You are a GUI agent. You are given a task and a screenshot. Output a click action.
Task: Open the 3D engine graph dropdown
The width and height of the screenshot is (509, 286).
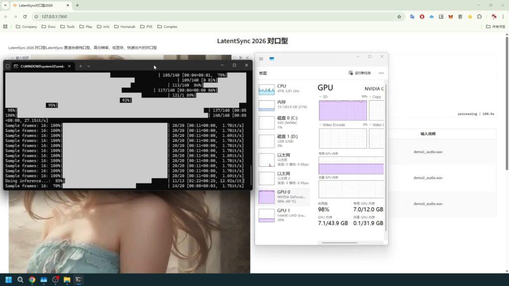(x=323, y=97)
